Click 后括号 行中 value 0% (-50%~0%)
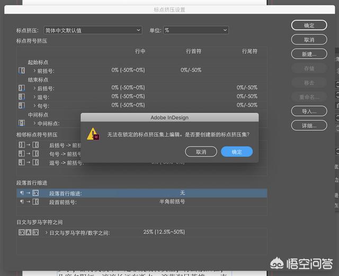The height and width of the screenshot is (276, 339). (x=128, y=87)
